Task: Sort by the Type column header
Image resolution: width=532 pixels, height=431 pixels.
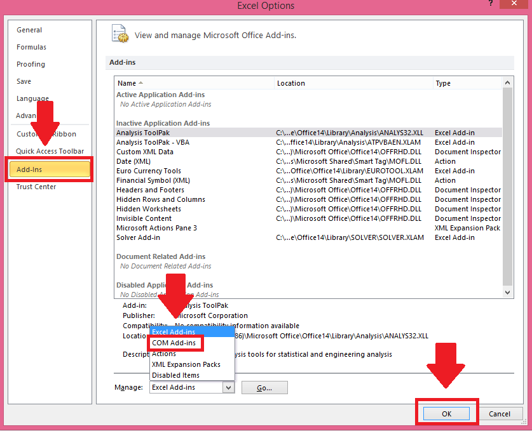Action: [467, 83]
